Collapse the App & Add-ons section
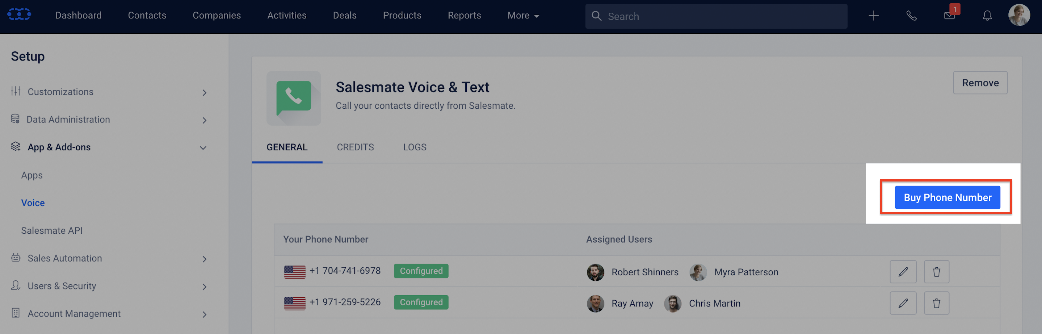Screen dimensions: 1042x334 pos(203,147)
